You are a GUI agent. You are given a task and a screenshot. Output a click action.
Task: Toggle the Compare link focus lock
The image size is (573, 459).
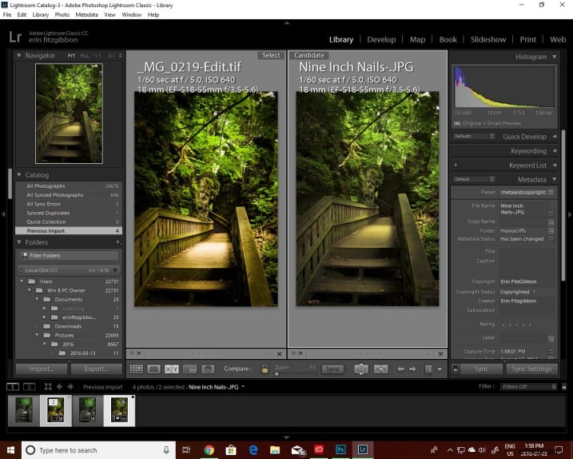[265, 369]
